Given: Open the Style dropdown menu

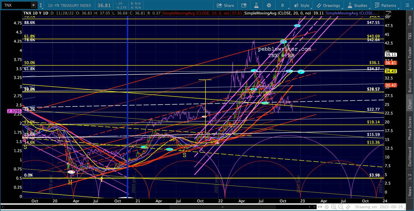Looking at the screenshot, I should 302,5.
